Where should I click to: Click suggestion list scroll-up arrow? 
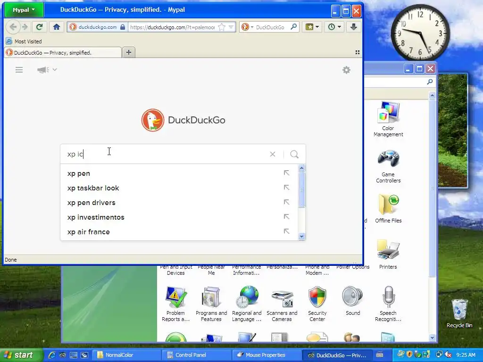pyautogui.click(x=301, y=168)
